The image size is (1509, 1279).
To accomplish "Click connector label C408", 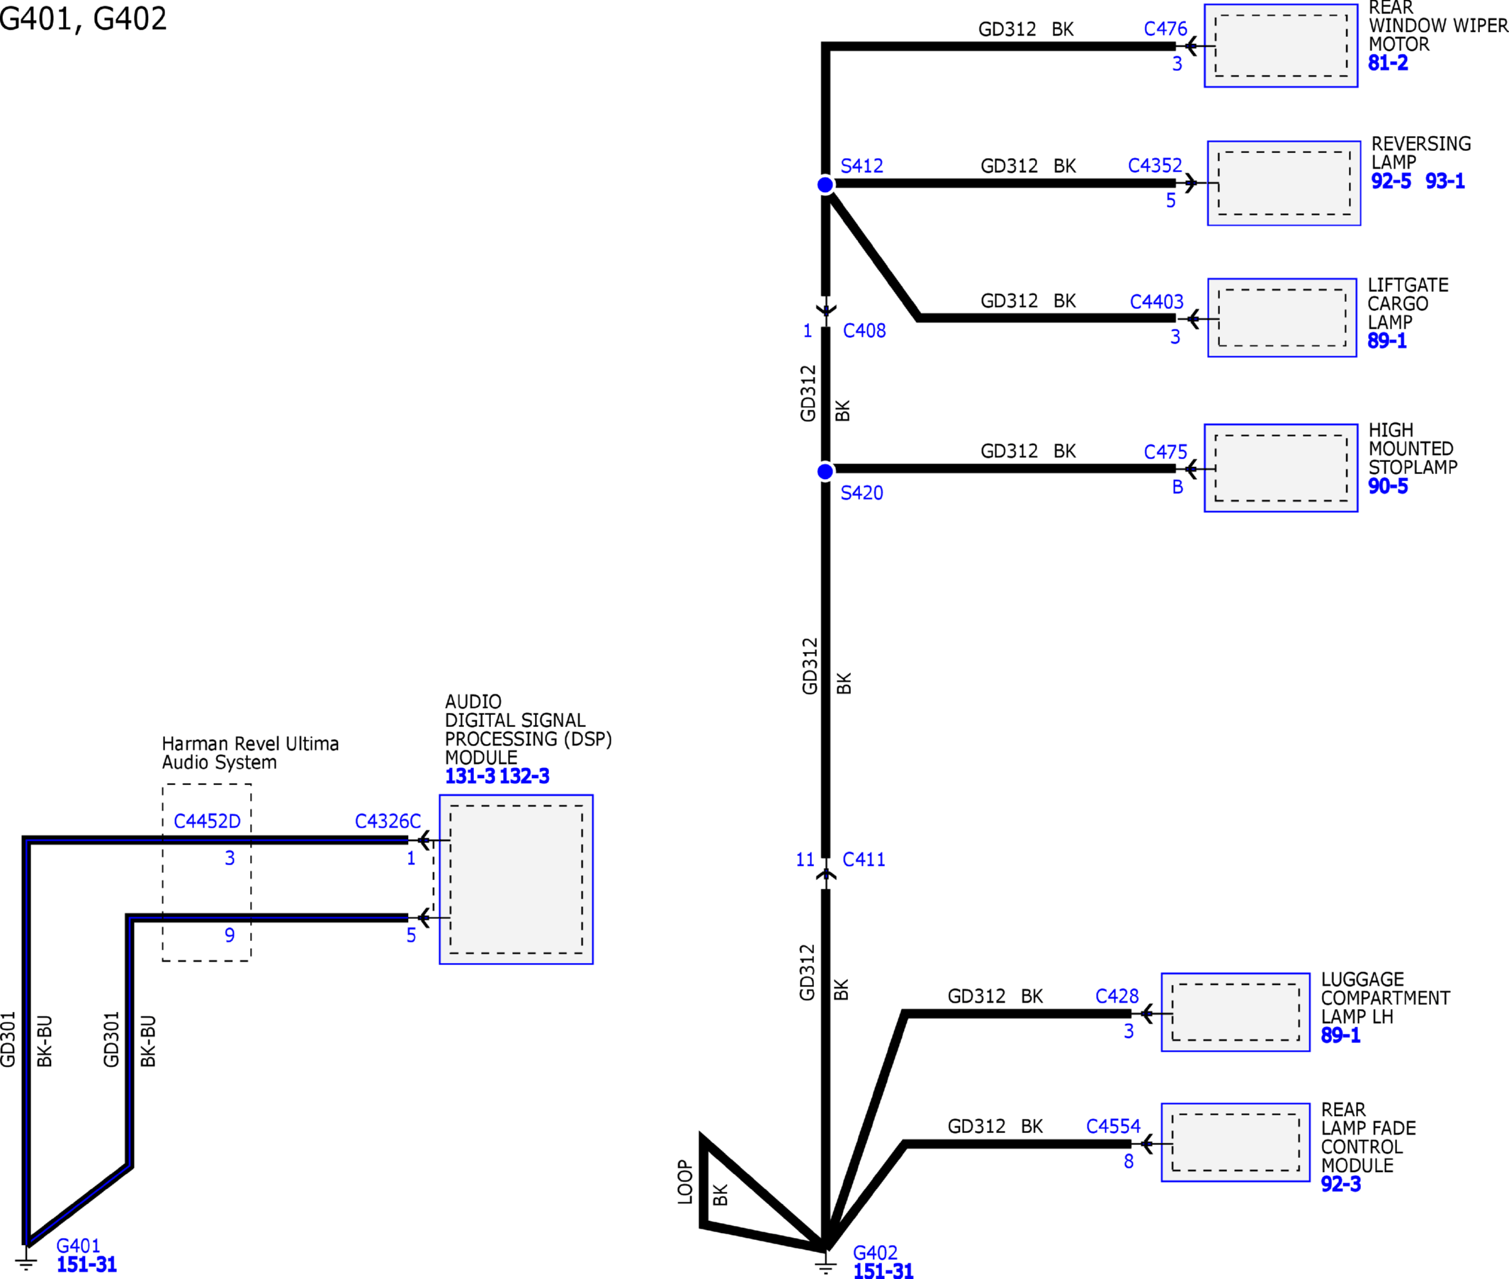I will (x=864, y=331).
